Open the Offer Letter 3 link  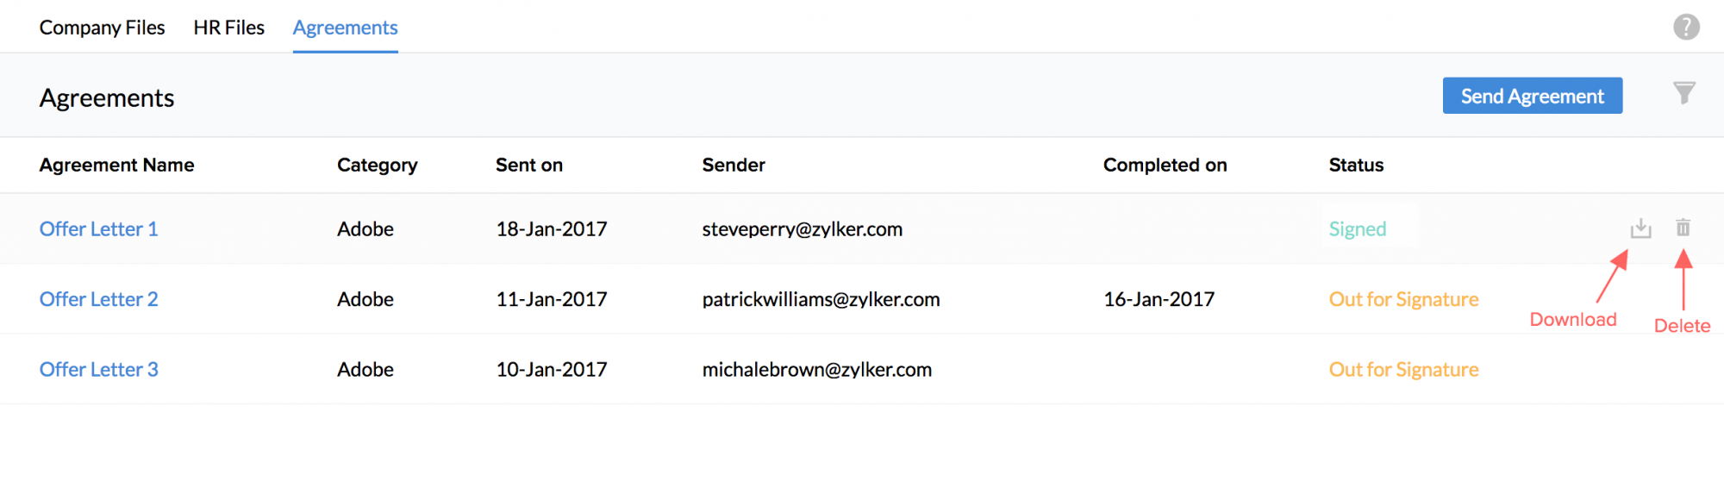click(x=98, y=370)
